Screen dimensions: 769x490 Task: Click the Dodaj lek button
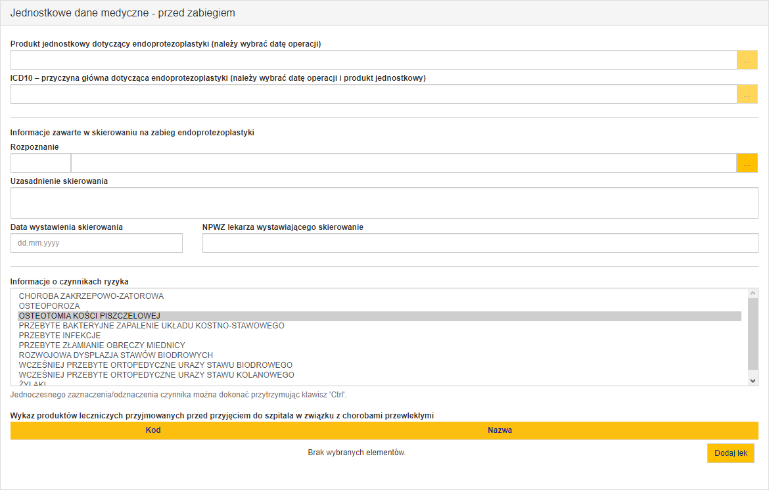[x=730, y=453]
